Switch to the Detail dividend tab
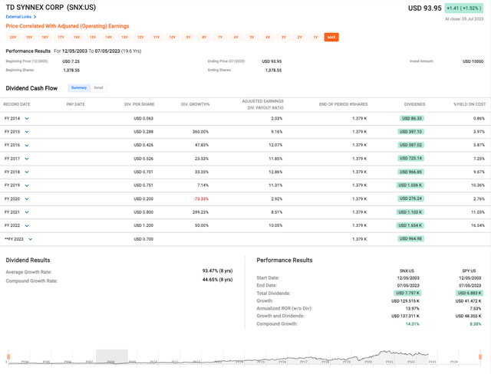The image size is (491, 374). tap(98, 88)
